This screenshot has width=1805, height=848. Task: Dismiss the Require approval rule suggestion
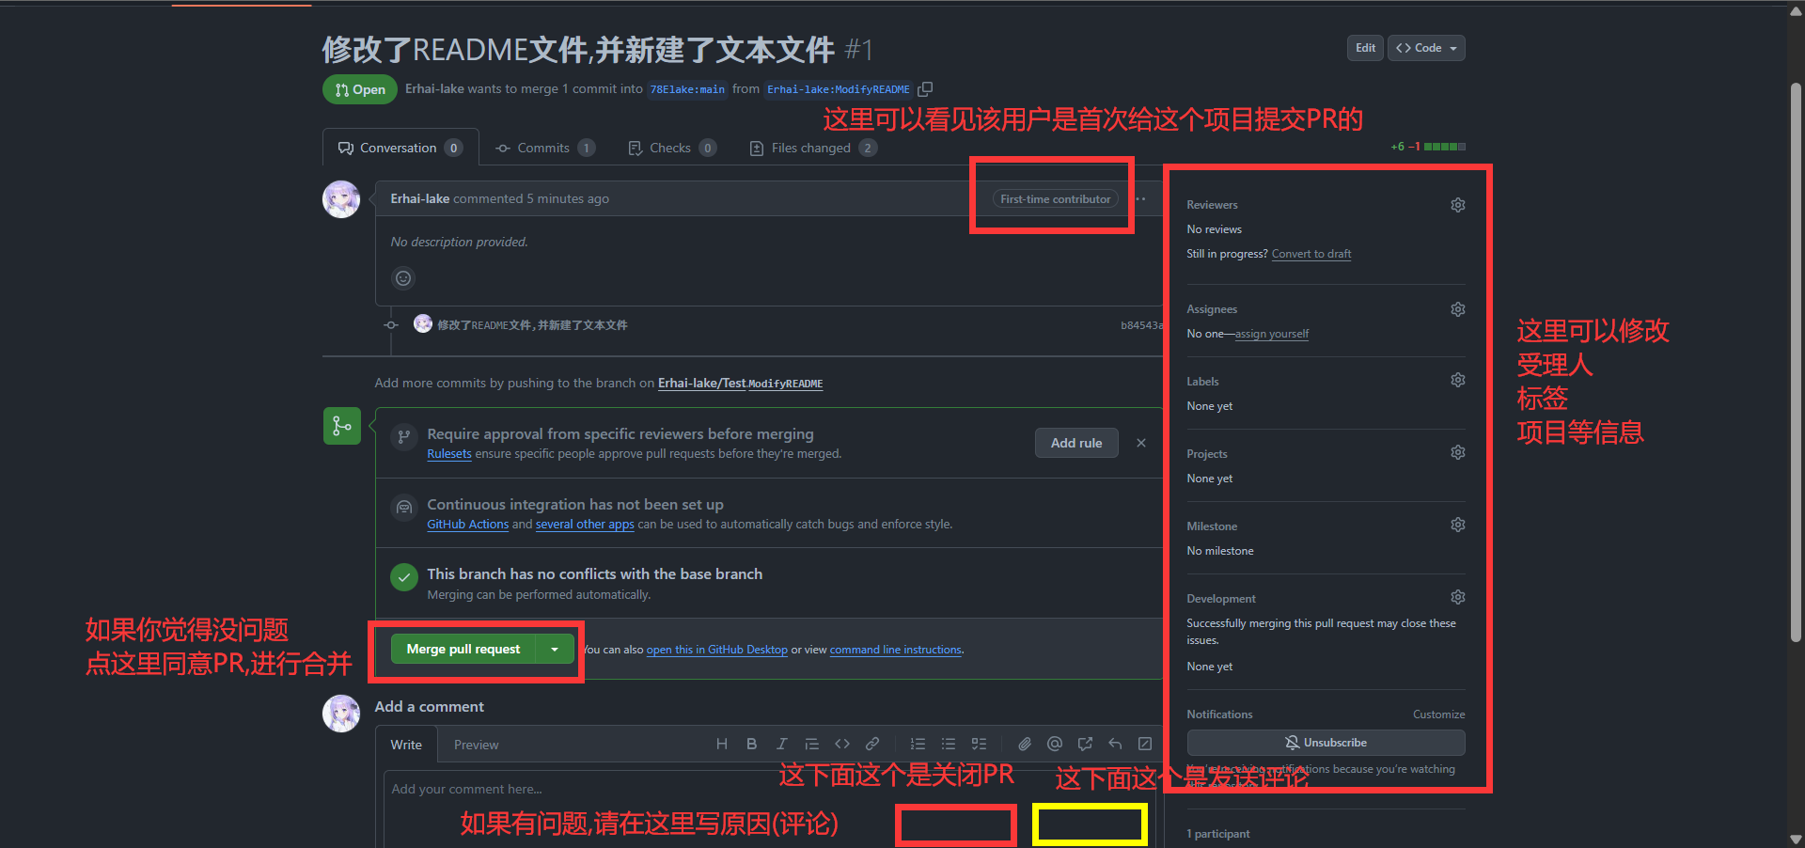[1141, 443]
